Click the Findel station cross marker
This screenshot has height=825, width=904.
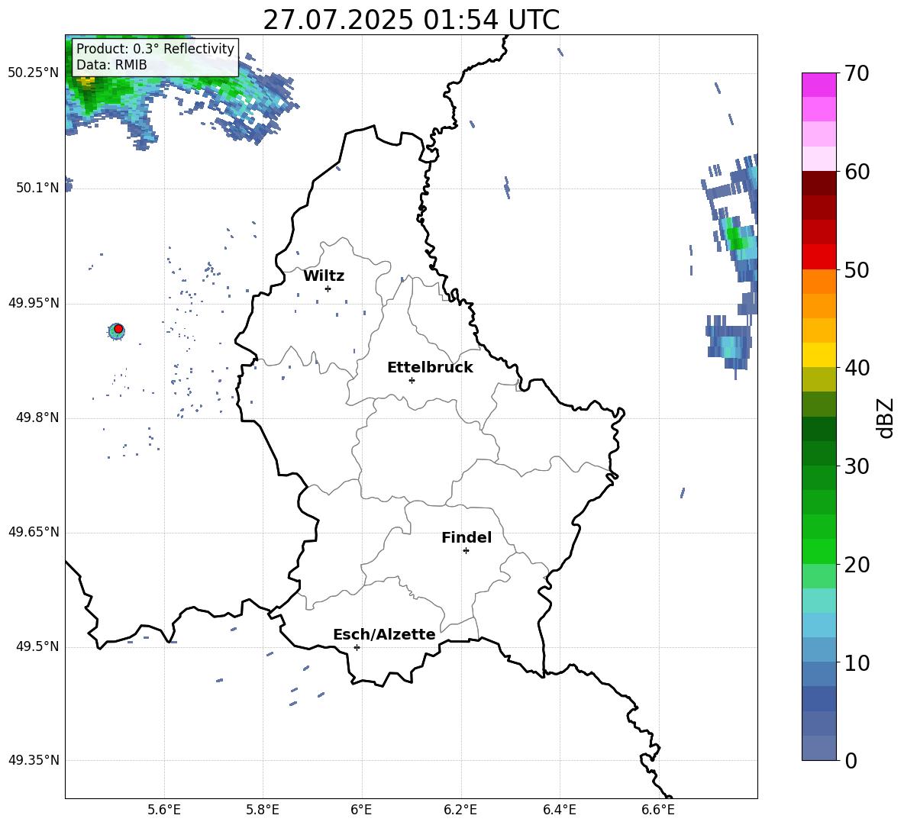click(466, 551)
